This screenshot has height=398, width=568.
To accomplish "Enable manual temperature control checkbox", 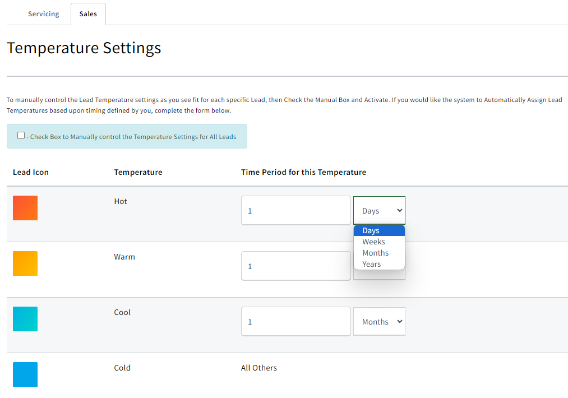I will pos(21,136).
